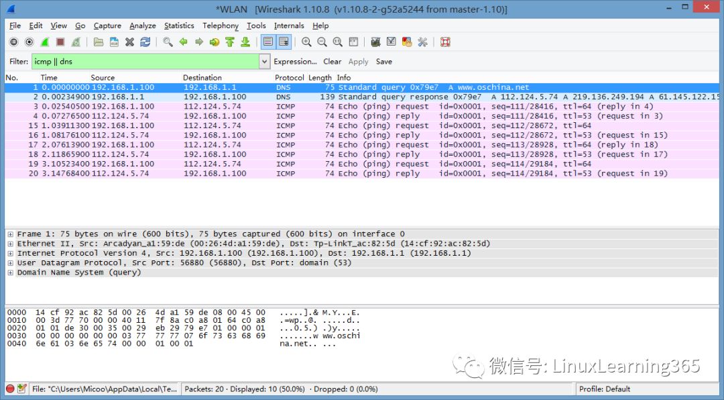Edit display filters icon
Screen dimensions: 724x400
391,42
